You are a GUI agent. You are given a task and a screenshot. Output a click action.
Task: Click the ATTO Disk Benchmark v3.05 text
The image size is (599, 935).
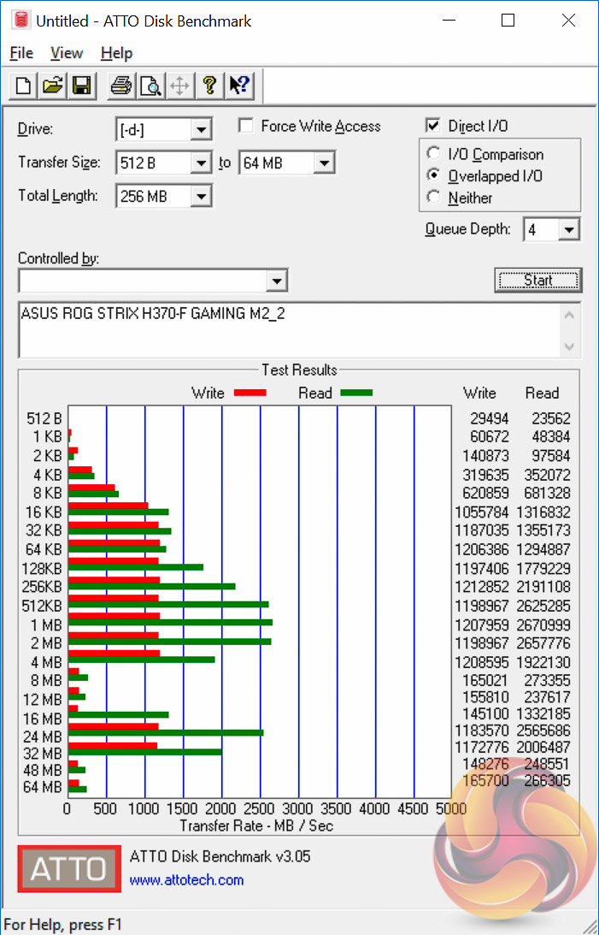click(220, 857)
